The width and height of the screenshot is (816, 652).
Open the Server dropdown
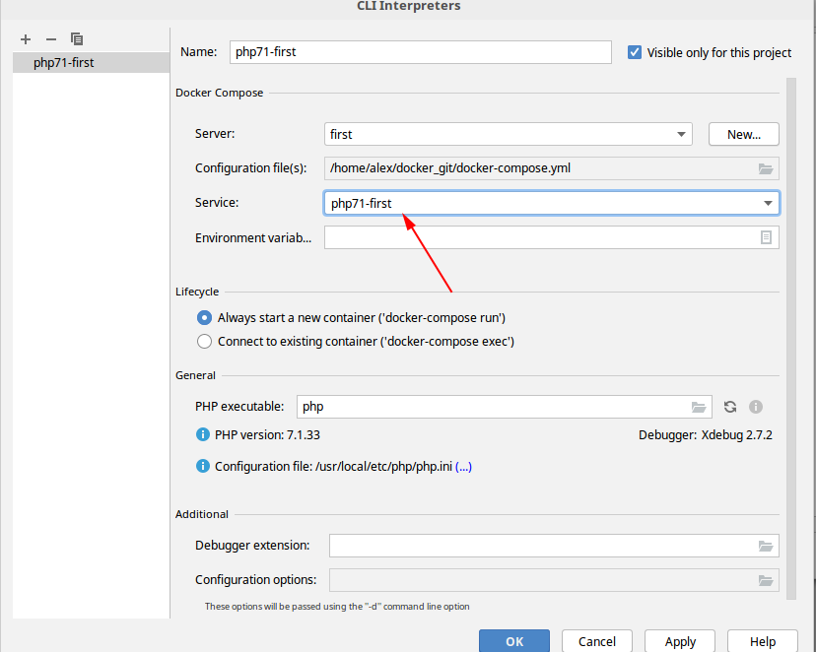point(681,134)
